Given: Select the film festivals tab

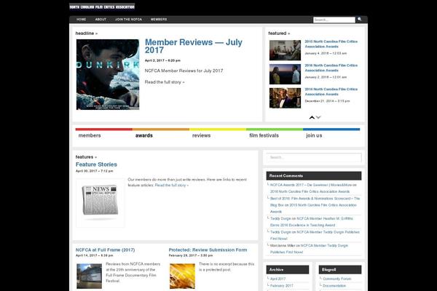Looking at the screenshot, I should click(x=264, y=135).
